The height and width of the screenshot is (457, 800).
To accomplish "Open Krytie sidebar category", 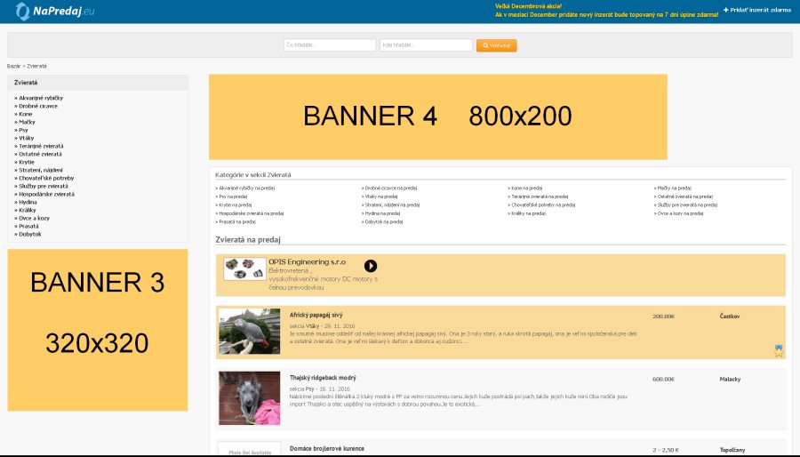I will (x=27, y=162).
